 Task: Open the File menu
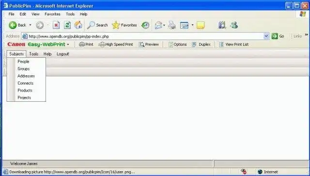coord(11,14)
